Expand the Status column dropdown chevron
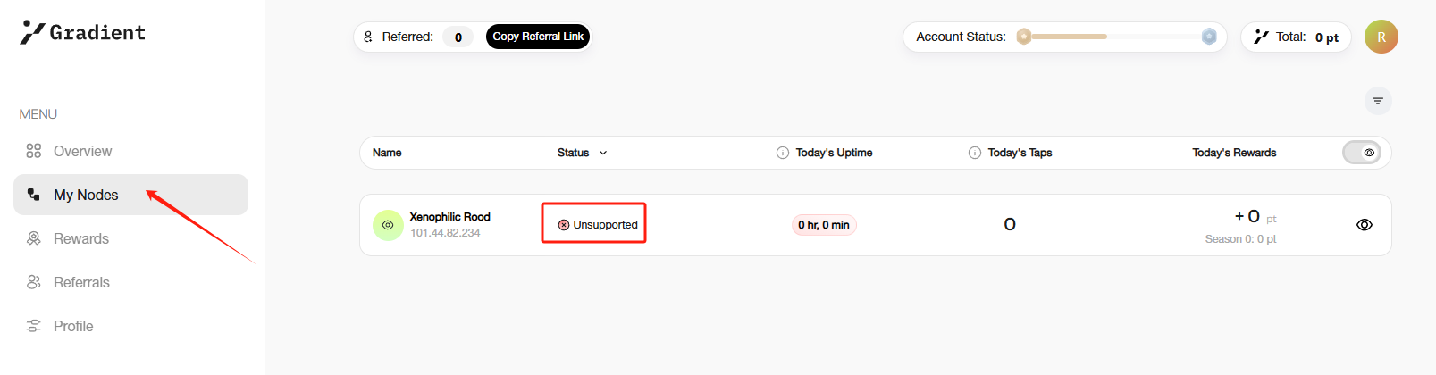Screen dimensions: 1436x375 point(603,153)
